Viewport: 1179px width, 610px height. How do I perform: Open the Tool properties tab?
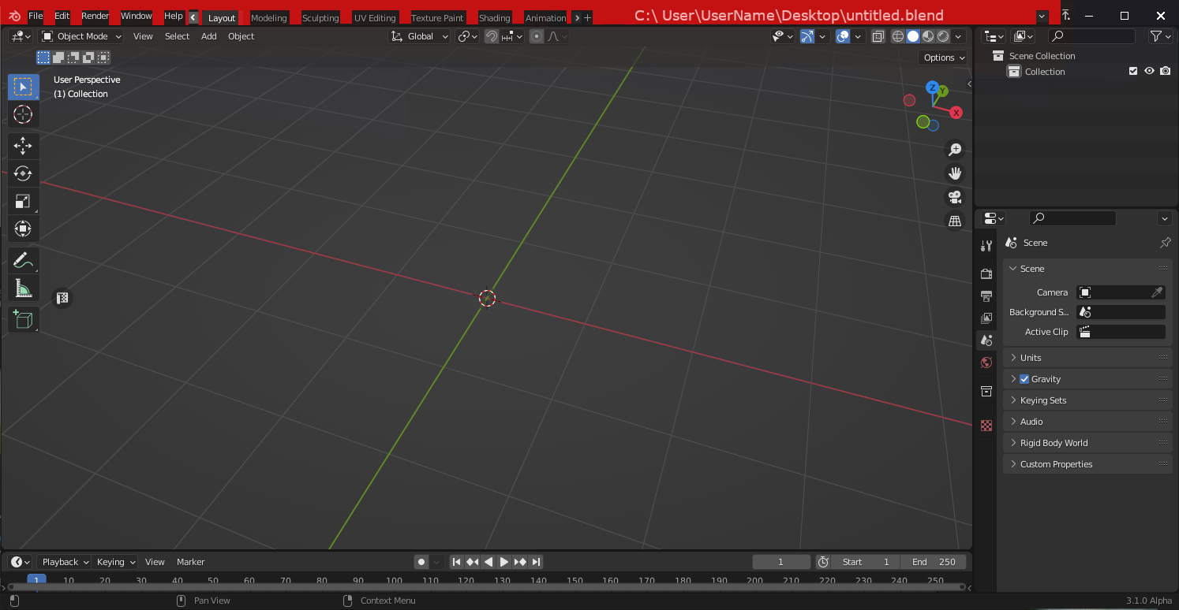[x=986, y=246]
